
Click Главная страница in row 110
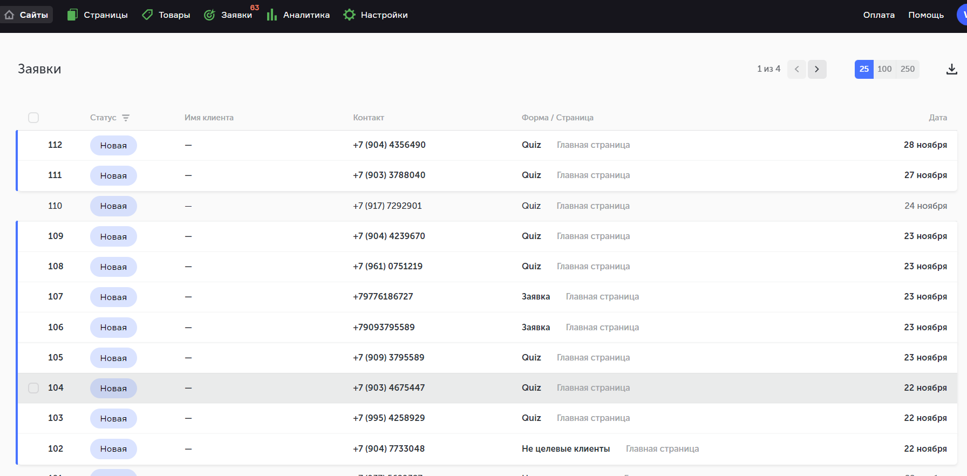pyautogui.click(x=593, y=206)
